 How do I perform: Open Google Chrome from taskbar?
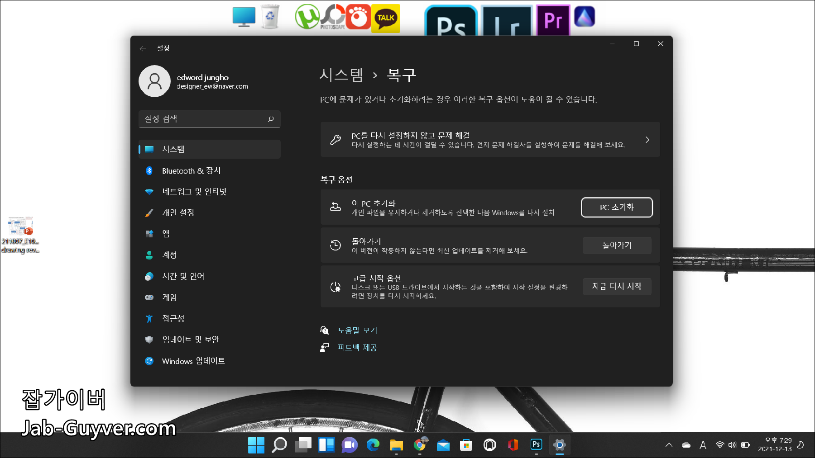420,445
